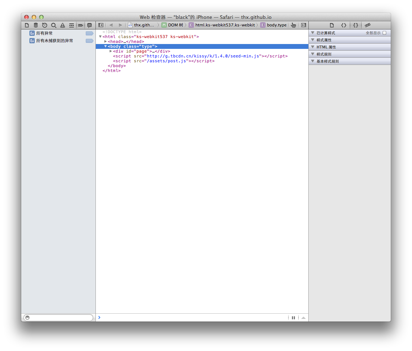Pause script execution in the console bar
Image resolution: width=412 pixels, height=351 pixels.
(293, 317)
